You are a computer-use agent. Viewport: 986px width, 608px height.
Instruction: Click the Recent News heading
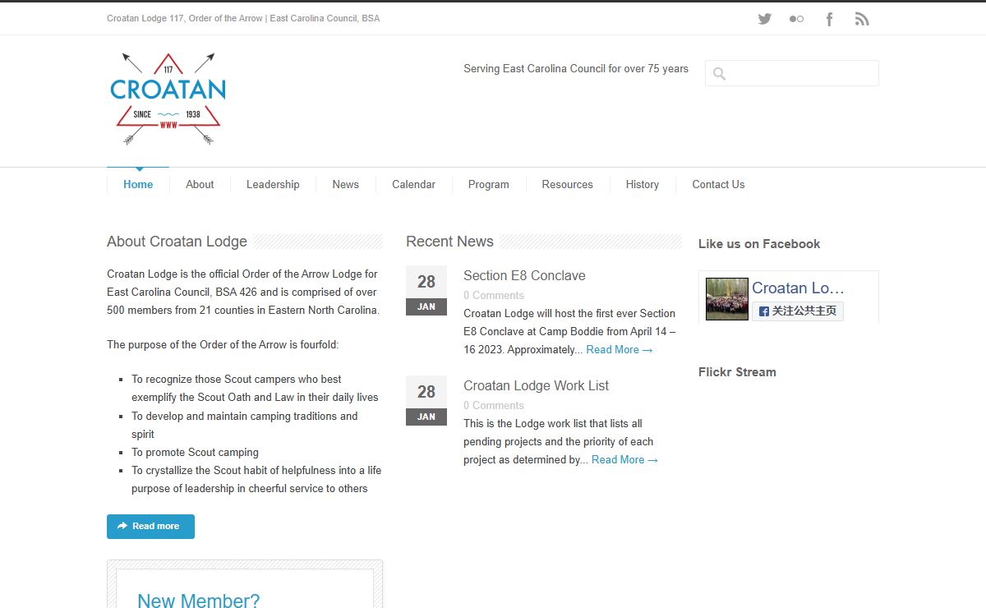pos(449,242)
